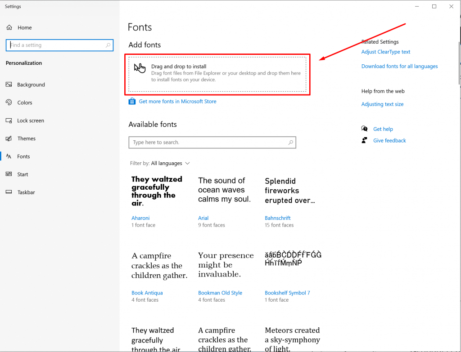
Task: Open Bookshelf Symbol 7 font details
Action: [287, 293]
